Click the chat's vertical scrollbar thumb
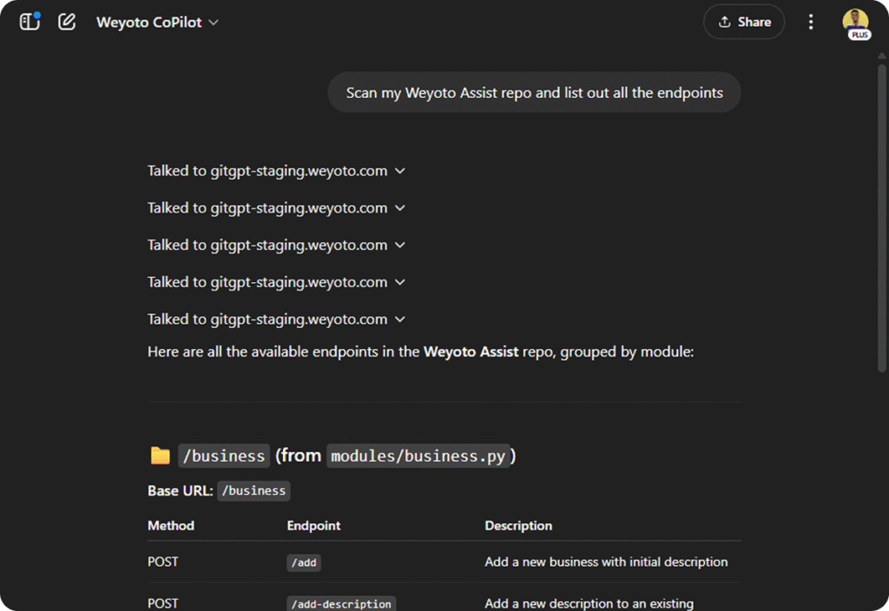 click(882, 218)
